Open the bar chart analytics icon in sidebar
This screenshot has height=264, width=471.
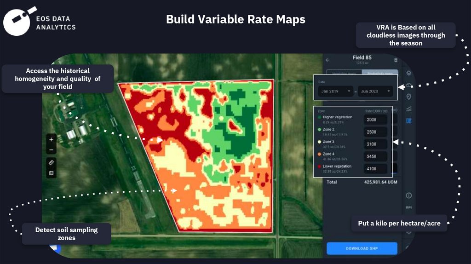click(408, 109)
